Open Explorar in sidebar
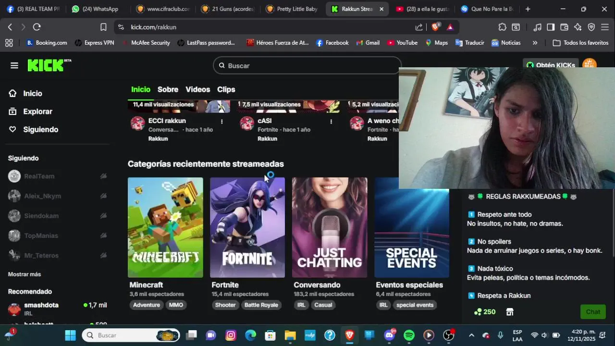Viewport: 615px width, 346px height. tap(37, 111)
